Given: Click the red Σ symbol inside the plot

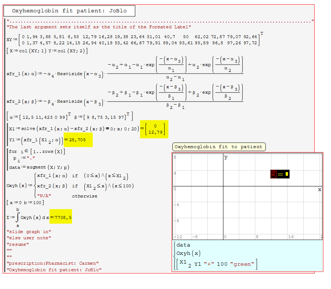Looking at the screenshot, I should click(x=274, y=174).
